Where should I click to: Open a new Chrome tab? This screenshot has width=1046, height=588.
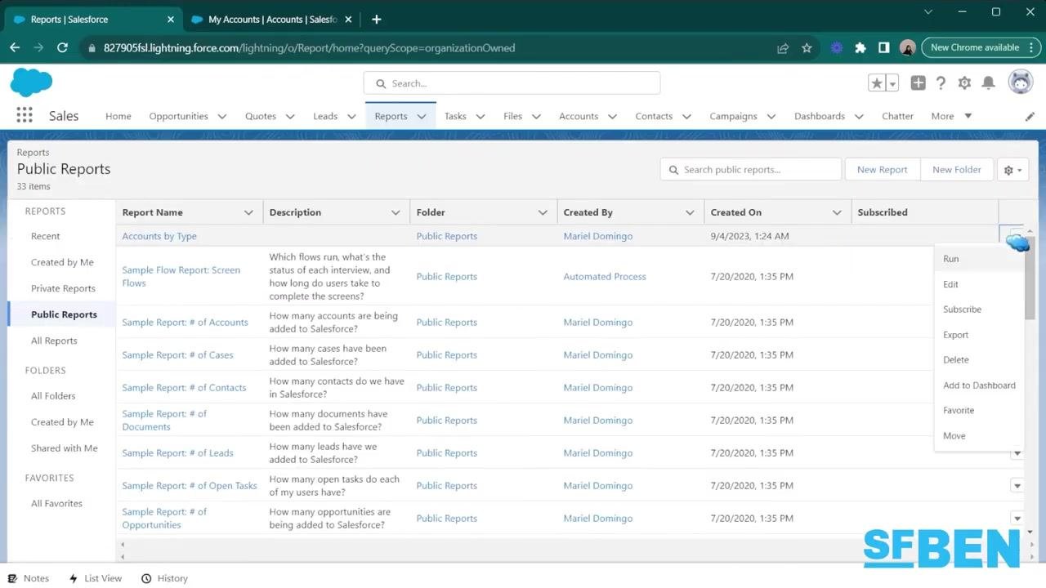point(376,20)
